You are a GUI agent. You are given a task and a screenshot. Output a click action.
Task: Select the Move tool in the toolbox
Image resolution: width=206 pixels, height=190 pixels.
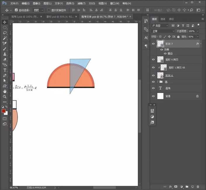coord(5,22)
